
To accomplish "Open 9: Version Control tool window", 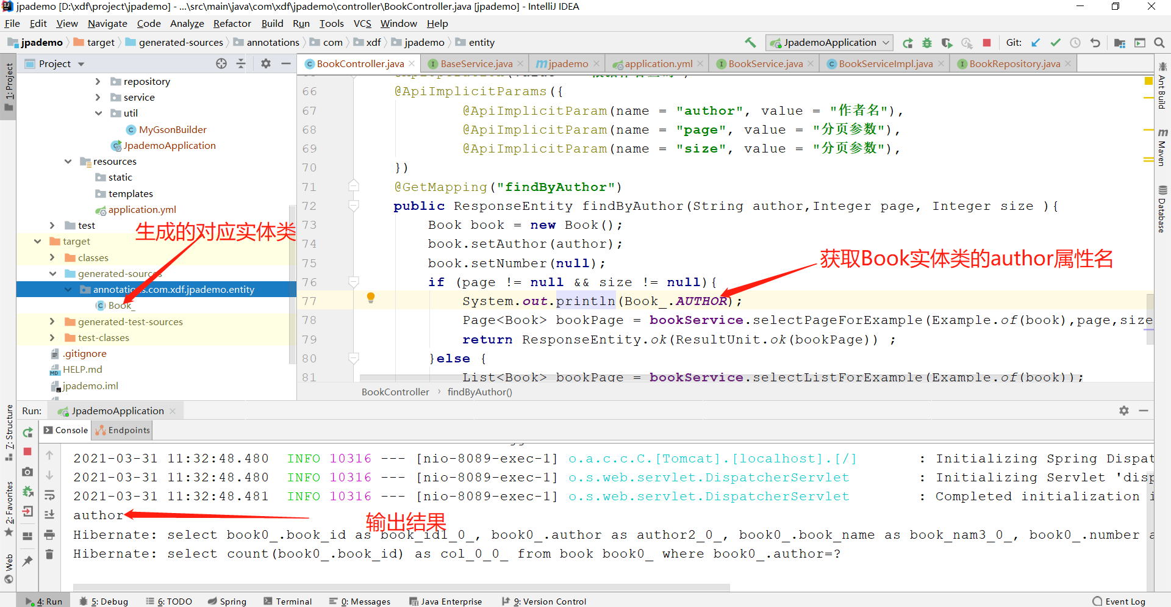I will [x=543, y=602].
